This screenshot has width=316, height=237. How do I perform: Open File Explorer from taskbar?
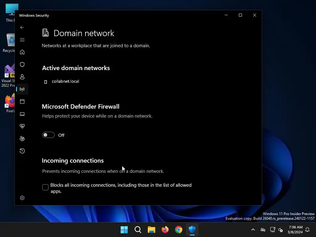151,230
